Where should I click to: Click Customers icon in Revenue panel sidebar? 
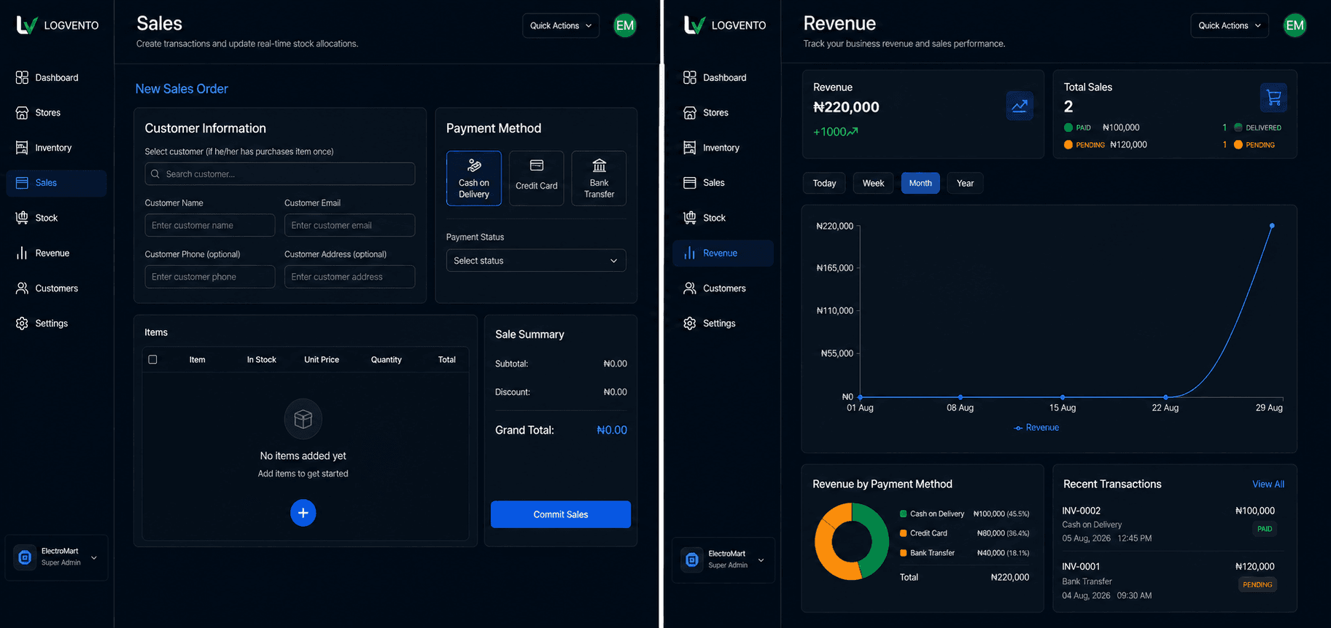690,288
